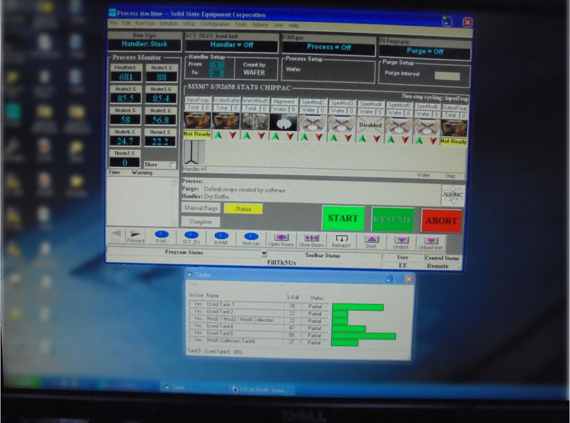Screen dimensions: 570x423
Task: Click the green START button
Action: (x=343, y=218)
